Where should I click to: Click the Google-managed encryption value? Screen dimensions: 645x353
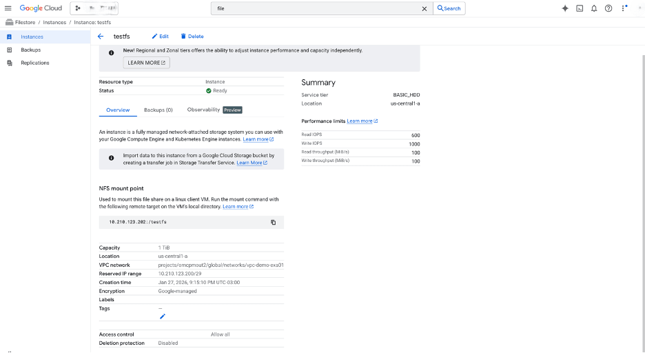[x=177, y=291]
